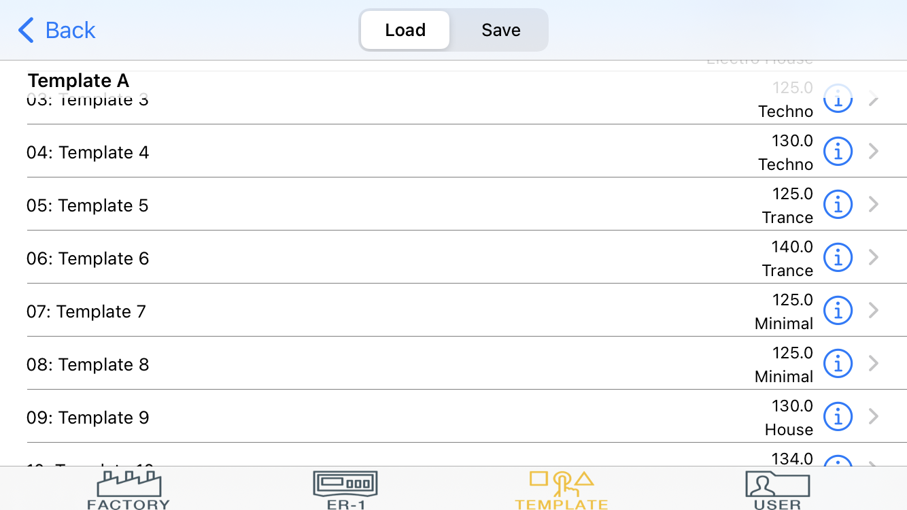Image resolution: width=907 pixels, height=510 pixels.
Task: Switch to the ER-1 presets tab
Action: pos(345,490)
